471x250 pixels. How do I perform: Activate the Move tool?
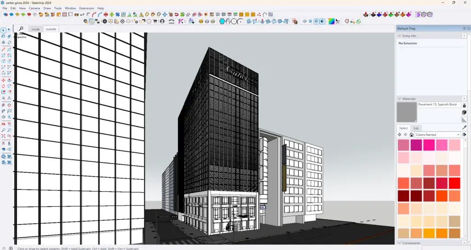click(3, 80)
